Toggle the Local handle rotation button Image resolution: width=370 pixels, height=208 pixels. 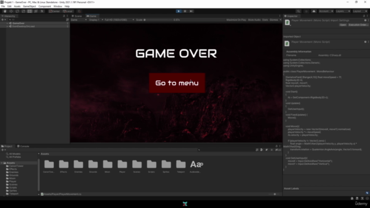pos(68,11)
